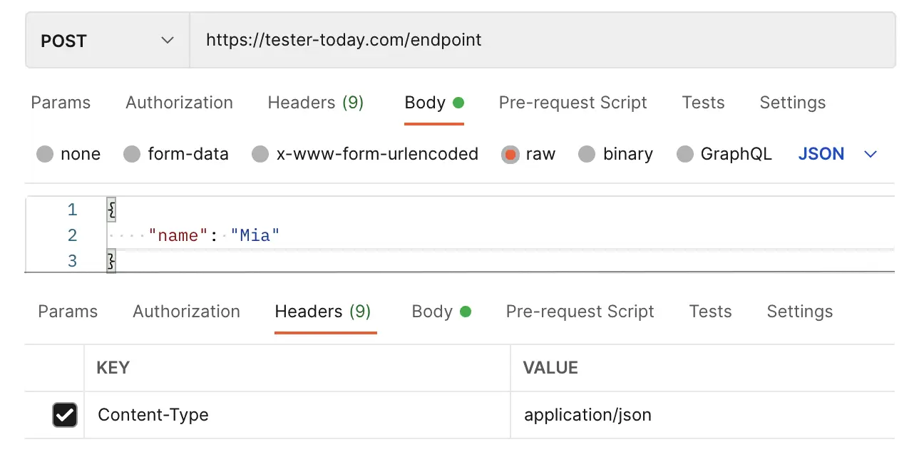Viewport: 924px width, 452px height.
Task: Open the Authorization tab
Action: pyautogui.click(x=178, y=103)
